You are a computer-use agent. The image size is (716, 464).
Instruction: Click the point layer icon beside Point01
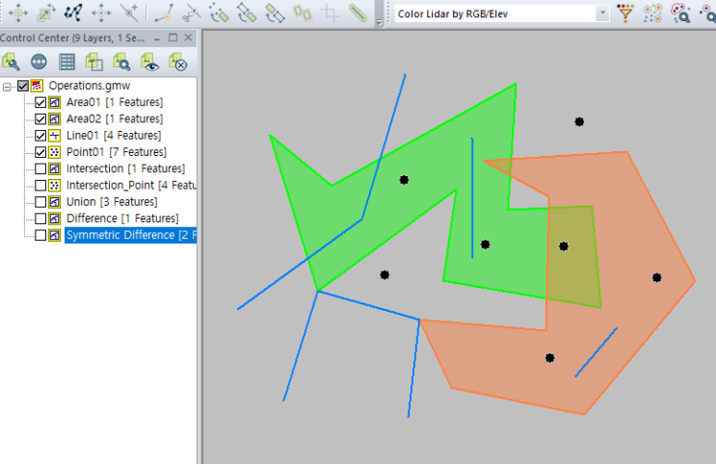pyautogui.click(x=54, y=152)
